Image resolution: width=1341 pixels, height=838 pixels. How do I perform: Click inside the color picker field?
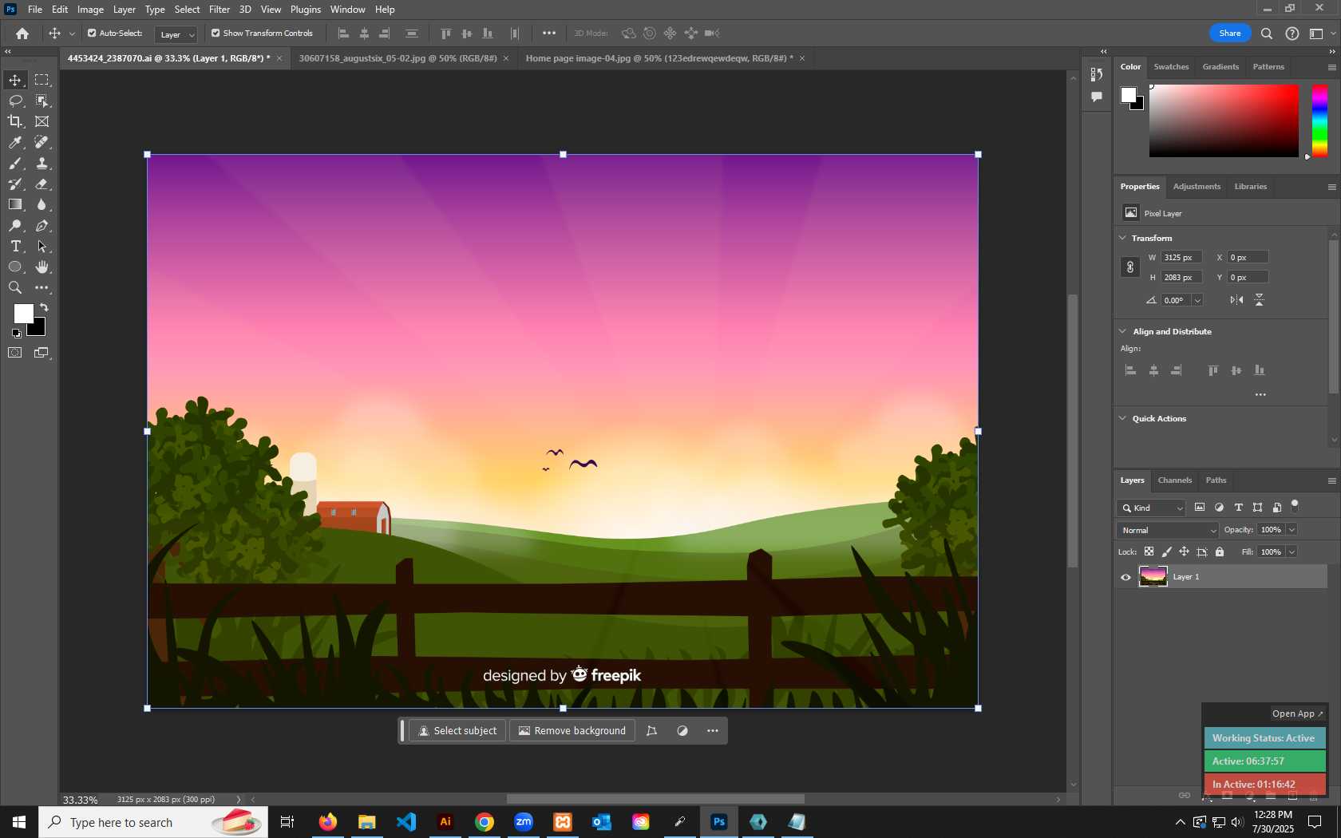[1224, 121]
